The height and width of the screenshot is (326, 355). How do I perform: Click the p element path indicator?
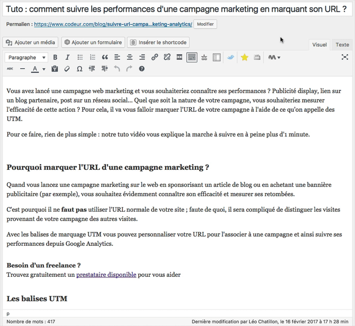[8, 314]
